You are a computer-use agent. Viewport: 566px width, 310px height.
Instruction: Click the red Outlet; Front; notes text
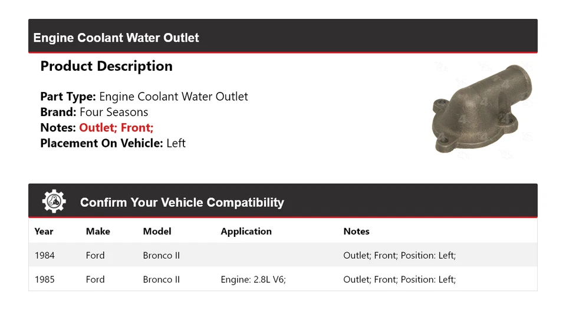(x=116, y=127)
